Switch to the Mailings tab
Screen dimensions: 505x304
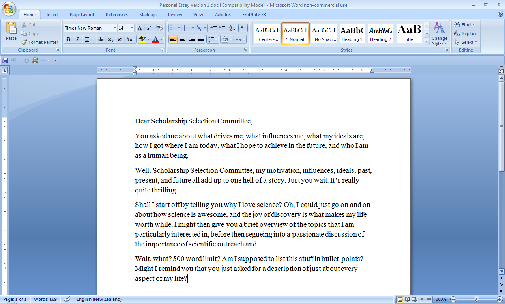pos(148,15)
